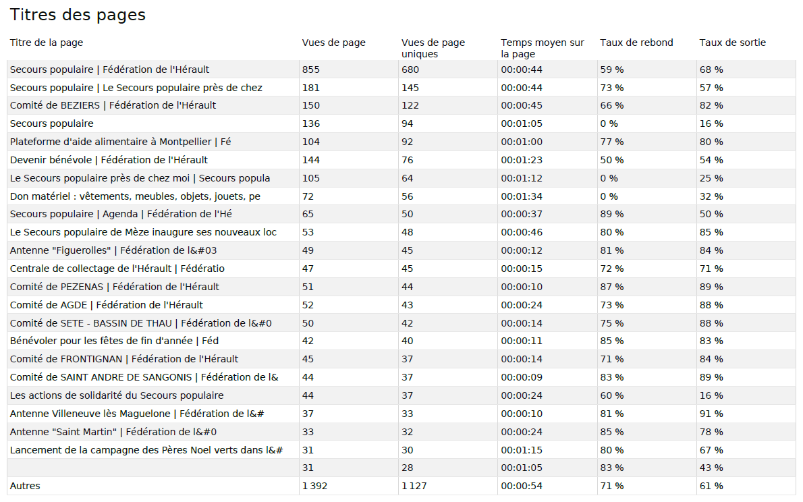Select the 'Comité de AGDE' row title
Image resolution: width=803 pixels, height=502 pixels.
click(x=106, y=305)
